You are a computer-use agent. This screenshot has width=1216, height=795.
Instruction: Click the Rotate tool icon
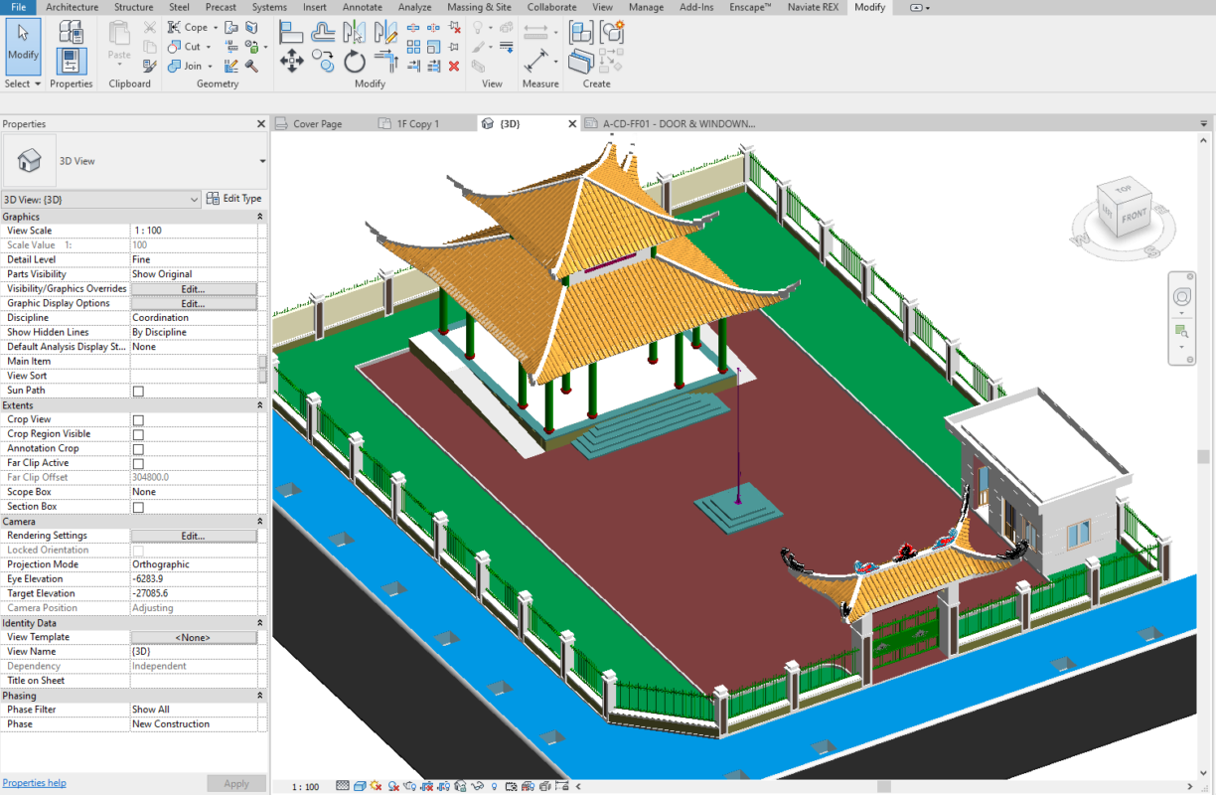[x=355, y=62]
